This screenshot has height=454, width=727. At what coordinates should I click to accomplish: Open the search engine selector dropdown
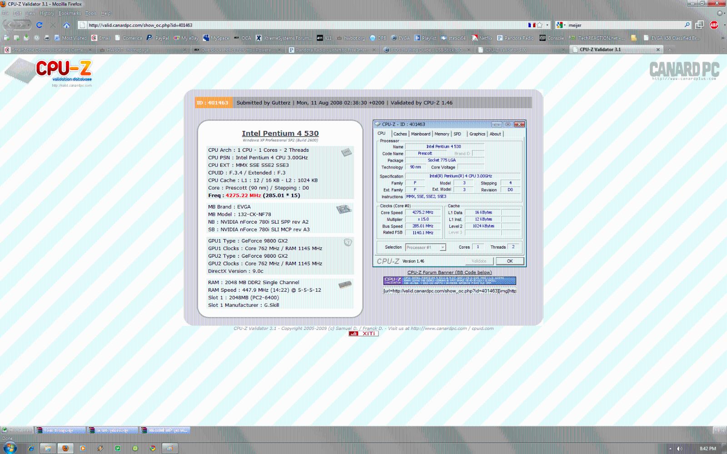tap(561, 25)
